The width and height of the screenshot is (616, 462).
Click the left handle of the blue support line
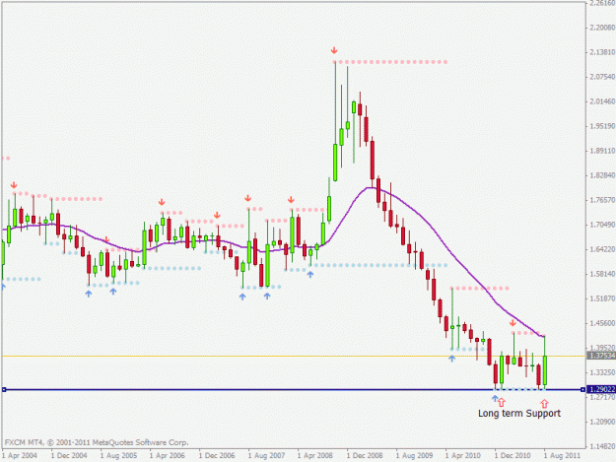[x=4, y=389]
